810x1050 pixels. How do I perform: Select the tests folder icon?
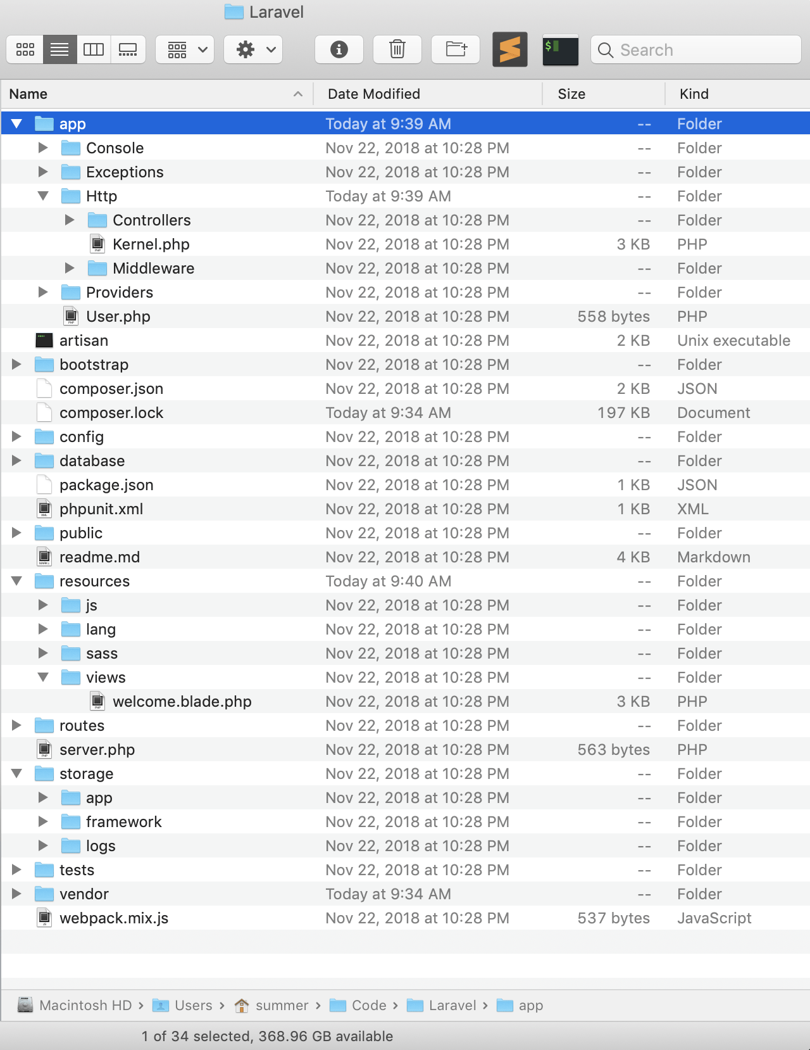[x=44, y=870]
